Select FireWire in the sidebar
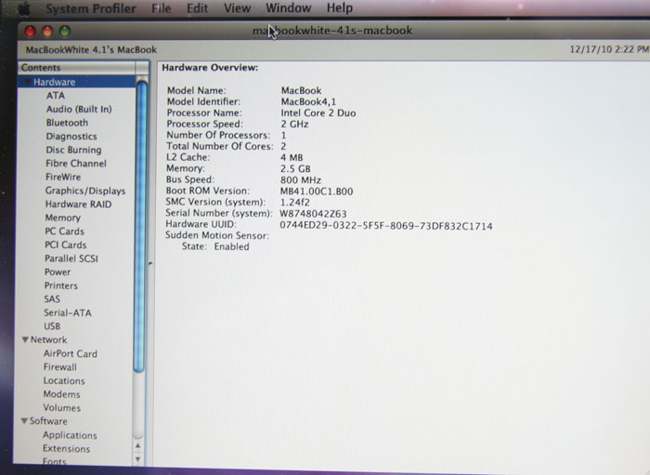650x475 pixels. pyautogui.click(x=63, y=178)
